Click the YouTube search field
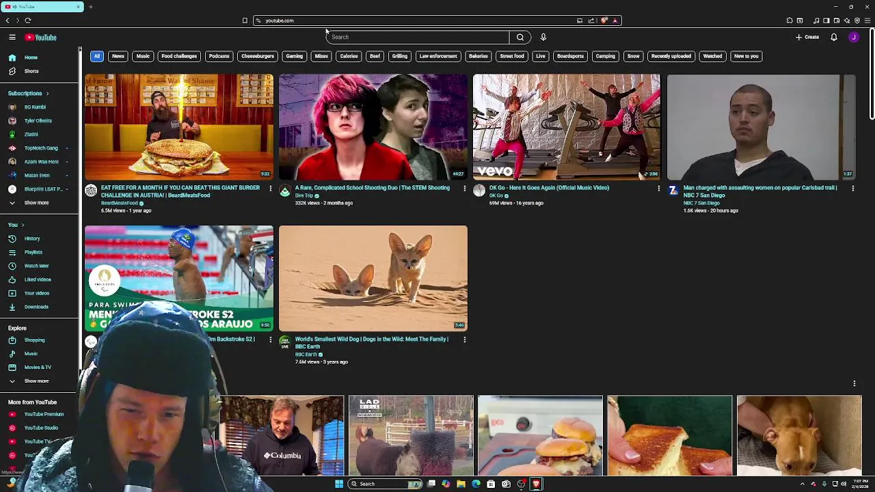Viewport: 875px width, 492px height. click(418, 37)
